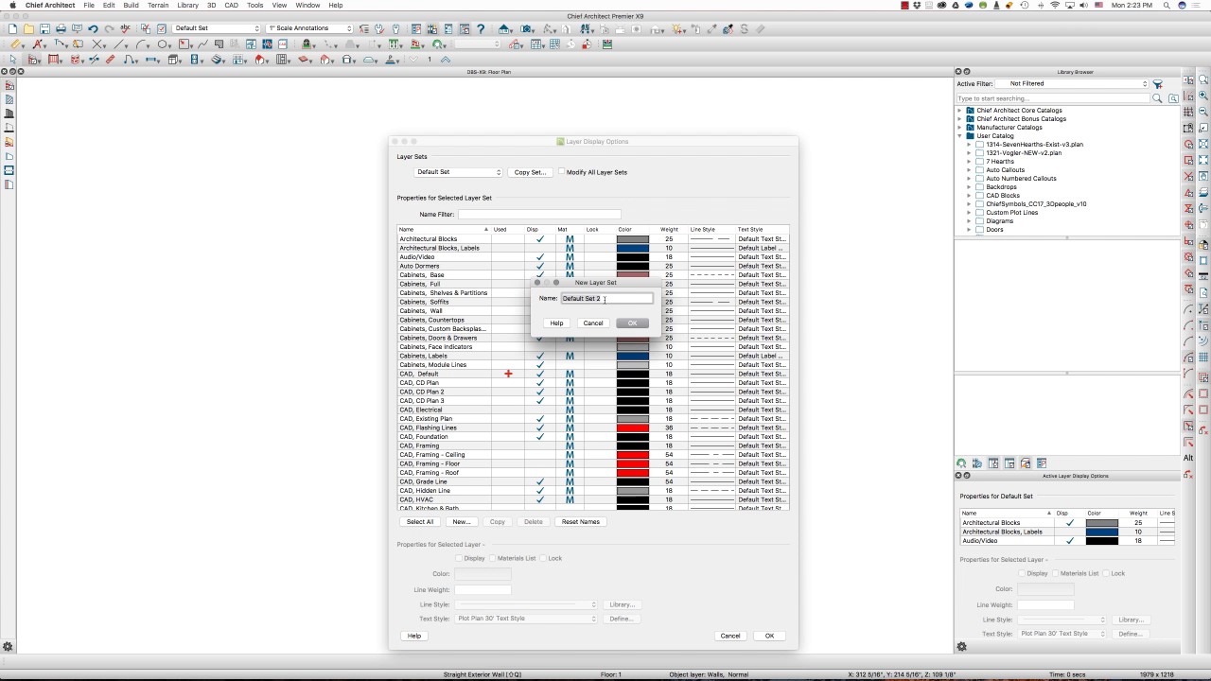Toggle Disp checkmark for CAD, Grade Line row
The height and width of the screenshot is (681, 1211).
click(540, 481)
